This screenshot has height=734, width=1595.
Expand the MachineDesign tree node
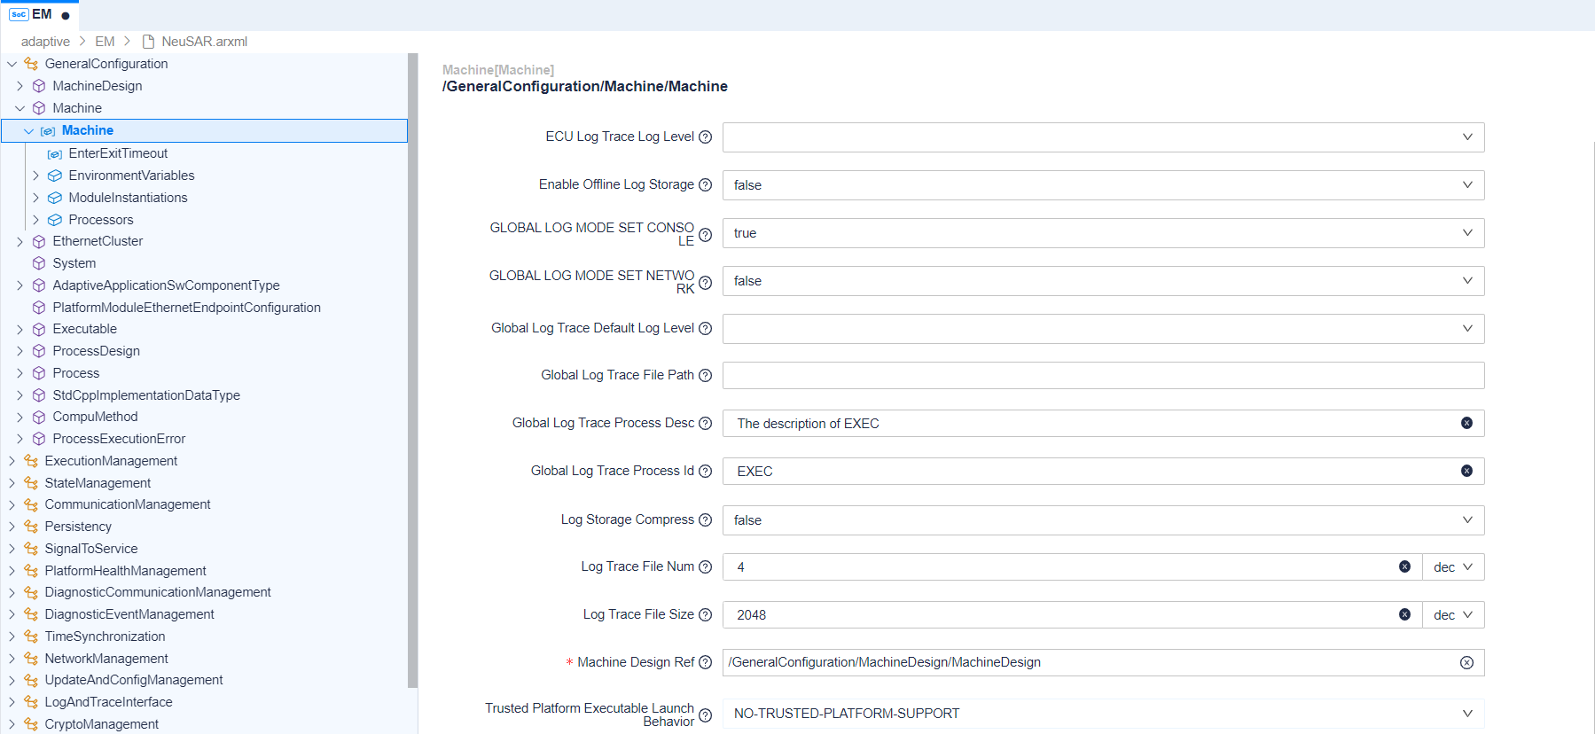[20, 86]
